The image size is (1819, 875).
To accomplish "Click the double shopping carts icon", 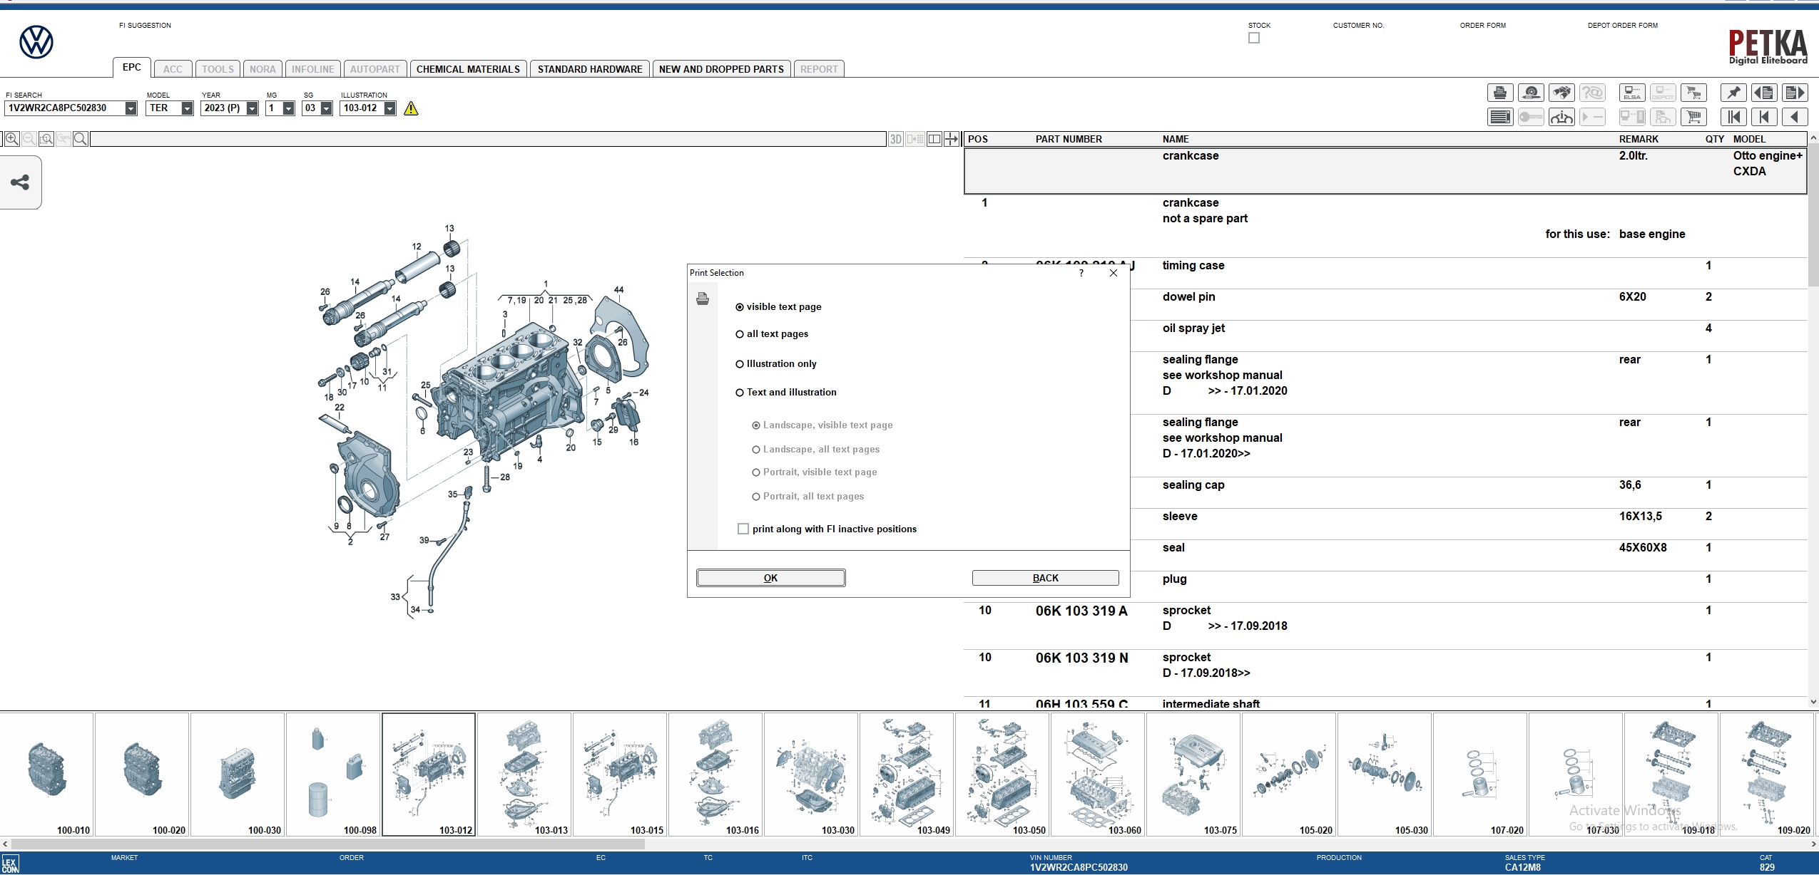I will (x=1693, y=93).
